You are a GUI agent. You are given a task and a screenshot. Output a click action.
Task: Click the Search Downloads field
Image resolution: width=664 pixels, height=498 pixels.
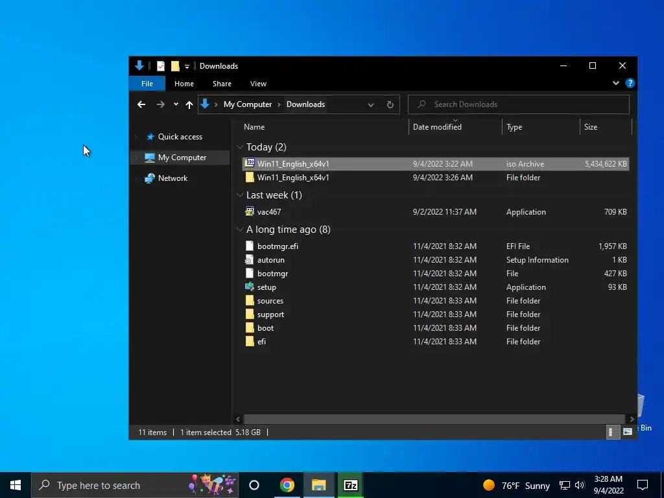click(518, 104)
